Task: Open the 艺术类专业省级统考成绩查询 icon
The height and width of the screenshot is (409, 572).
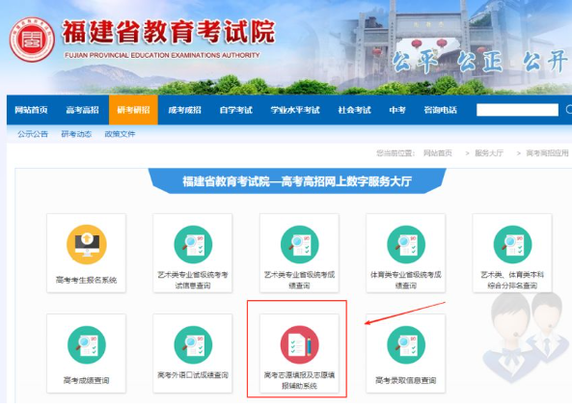Action: tap(299, 244)
